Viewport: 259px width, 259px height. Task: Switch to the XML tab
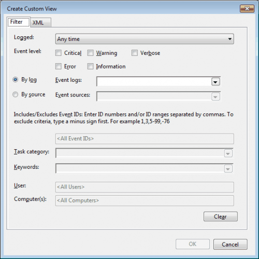[x=40, y=23]
